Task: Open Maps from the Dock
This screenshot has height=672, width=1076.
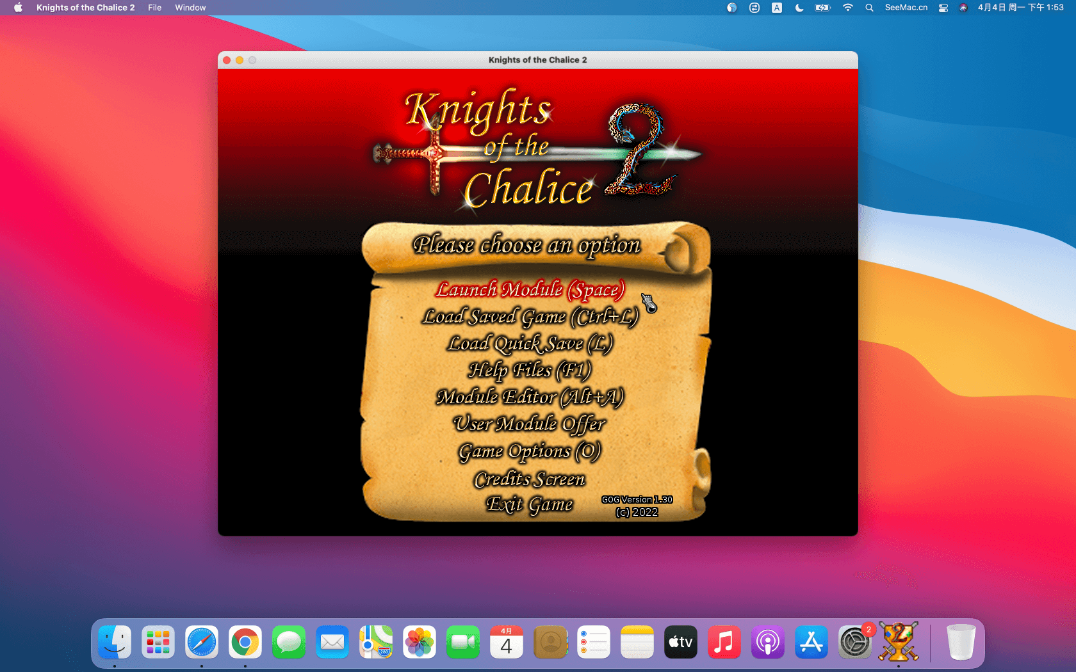Action: point(376,642)
